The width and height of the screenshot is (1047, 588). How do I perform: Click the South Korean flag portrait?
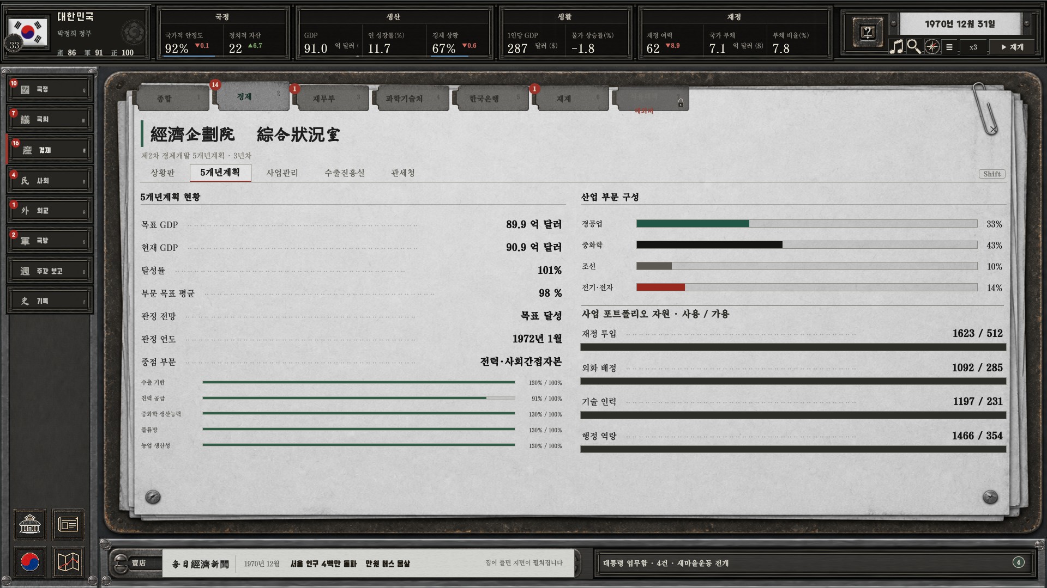pyautogui.click(x=27, y=33)
